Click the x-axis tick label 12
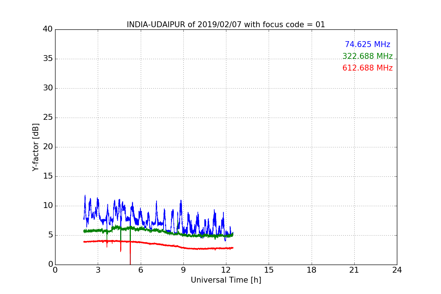Image resolution: width=441 pixels, height=294 pixels. coord(226,270)
